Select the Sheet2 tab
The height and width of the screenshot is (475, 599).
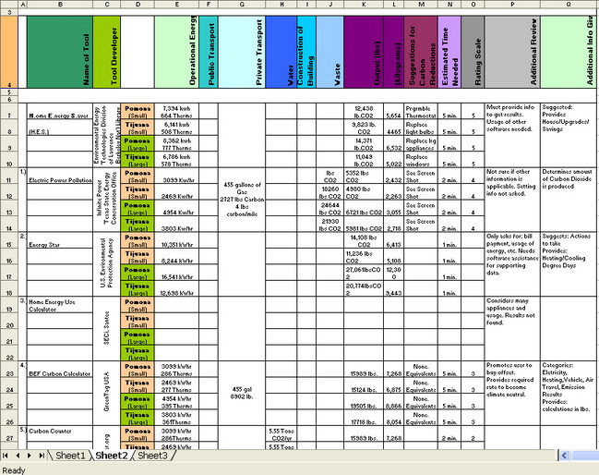[111, 455]
